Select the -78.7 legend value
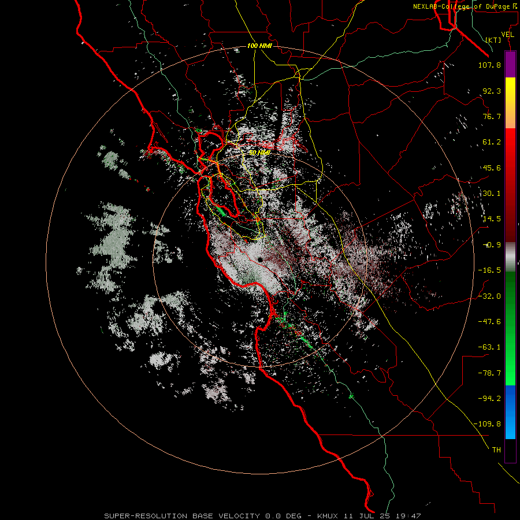Viewport: 520px width, 520px height. 489,373
